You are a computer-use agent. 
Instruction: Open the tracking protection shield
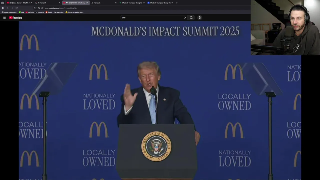(35, 8)
